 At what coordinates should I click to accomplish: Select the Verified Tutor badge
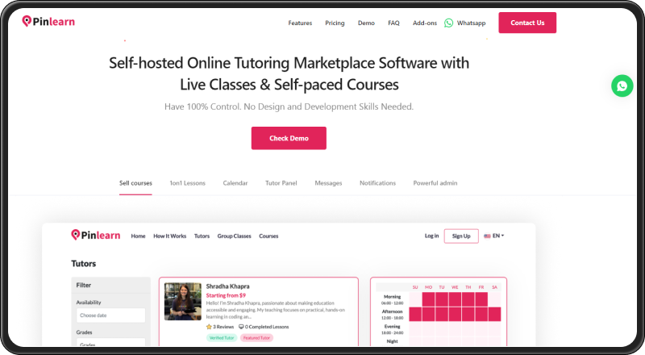[x=222, y=337]
